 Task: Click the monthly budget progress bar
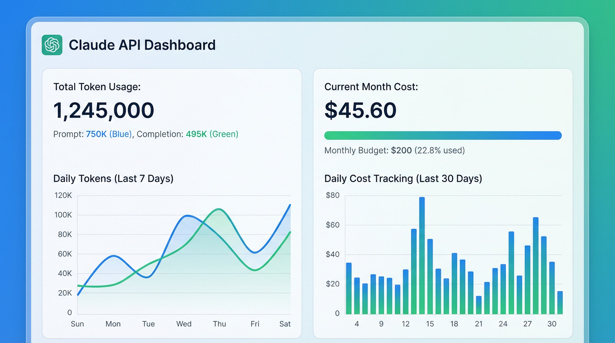click(442, 135)
